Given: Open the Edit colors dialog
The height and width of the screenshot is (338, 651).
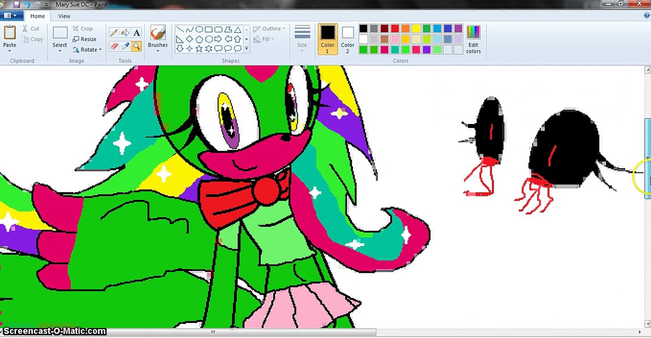Looking at the screenshot, I should tap(474, 39).
